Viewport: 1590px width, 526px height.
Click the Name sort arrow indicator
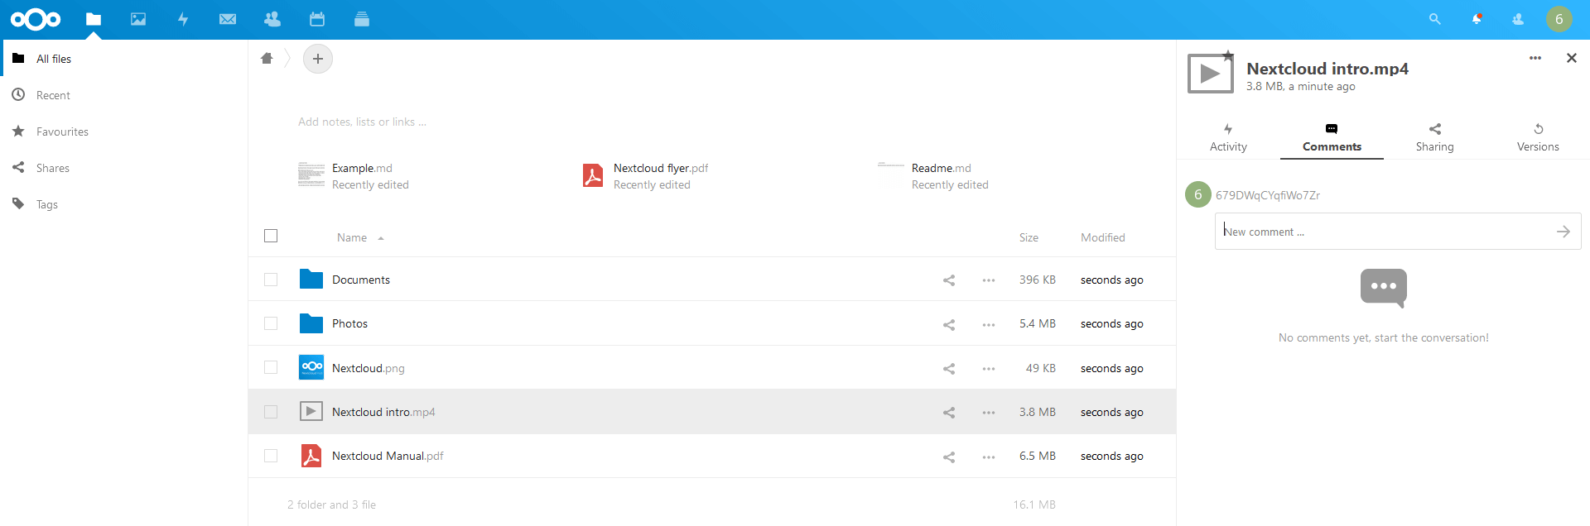click(x=381, y=238)
